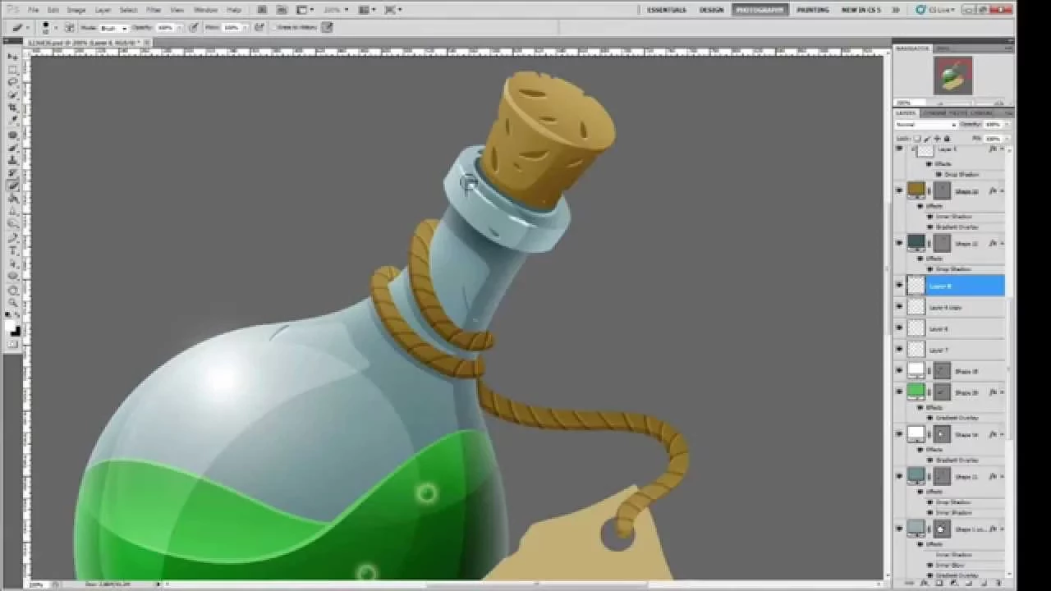Hide the dark teal-thumbnail shape layer
Viewport: 1051px width, 591px height.
click(x=899, y=243)
